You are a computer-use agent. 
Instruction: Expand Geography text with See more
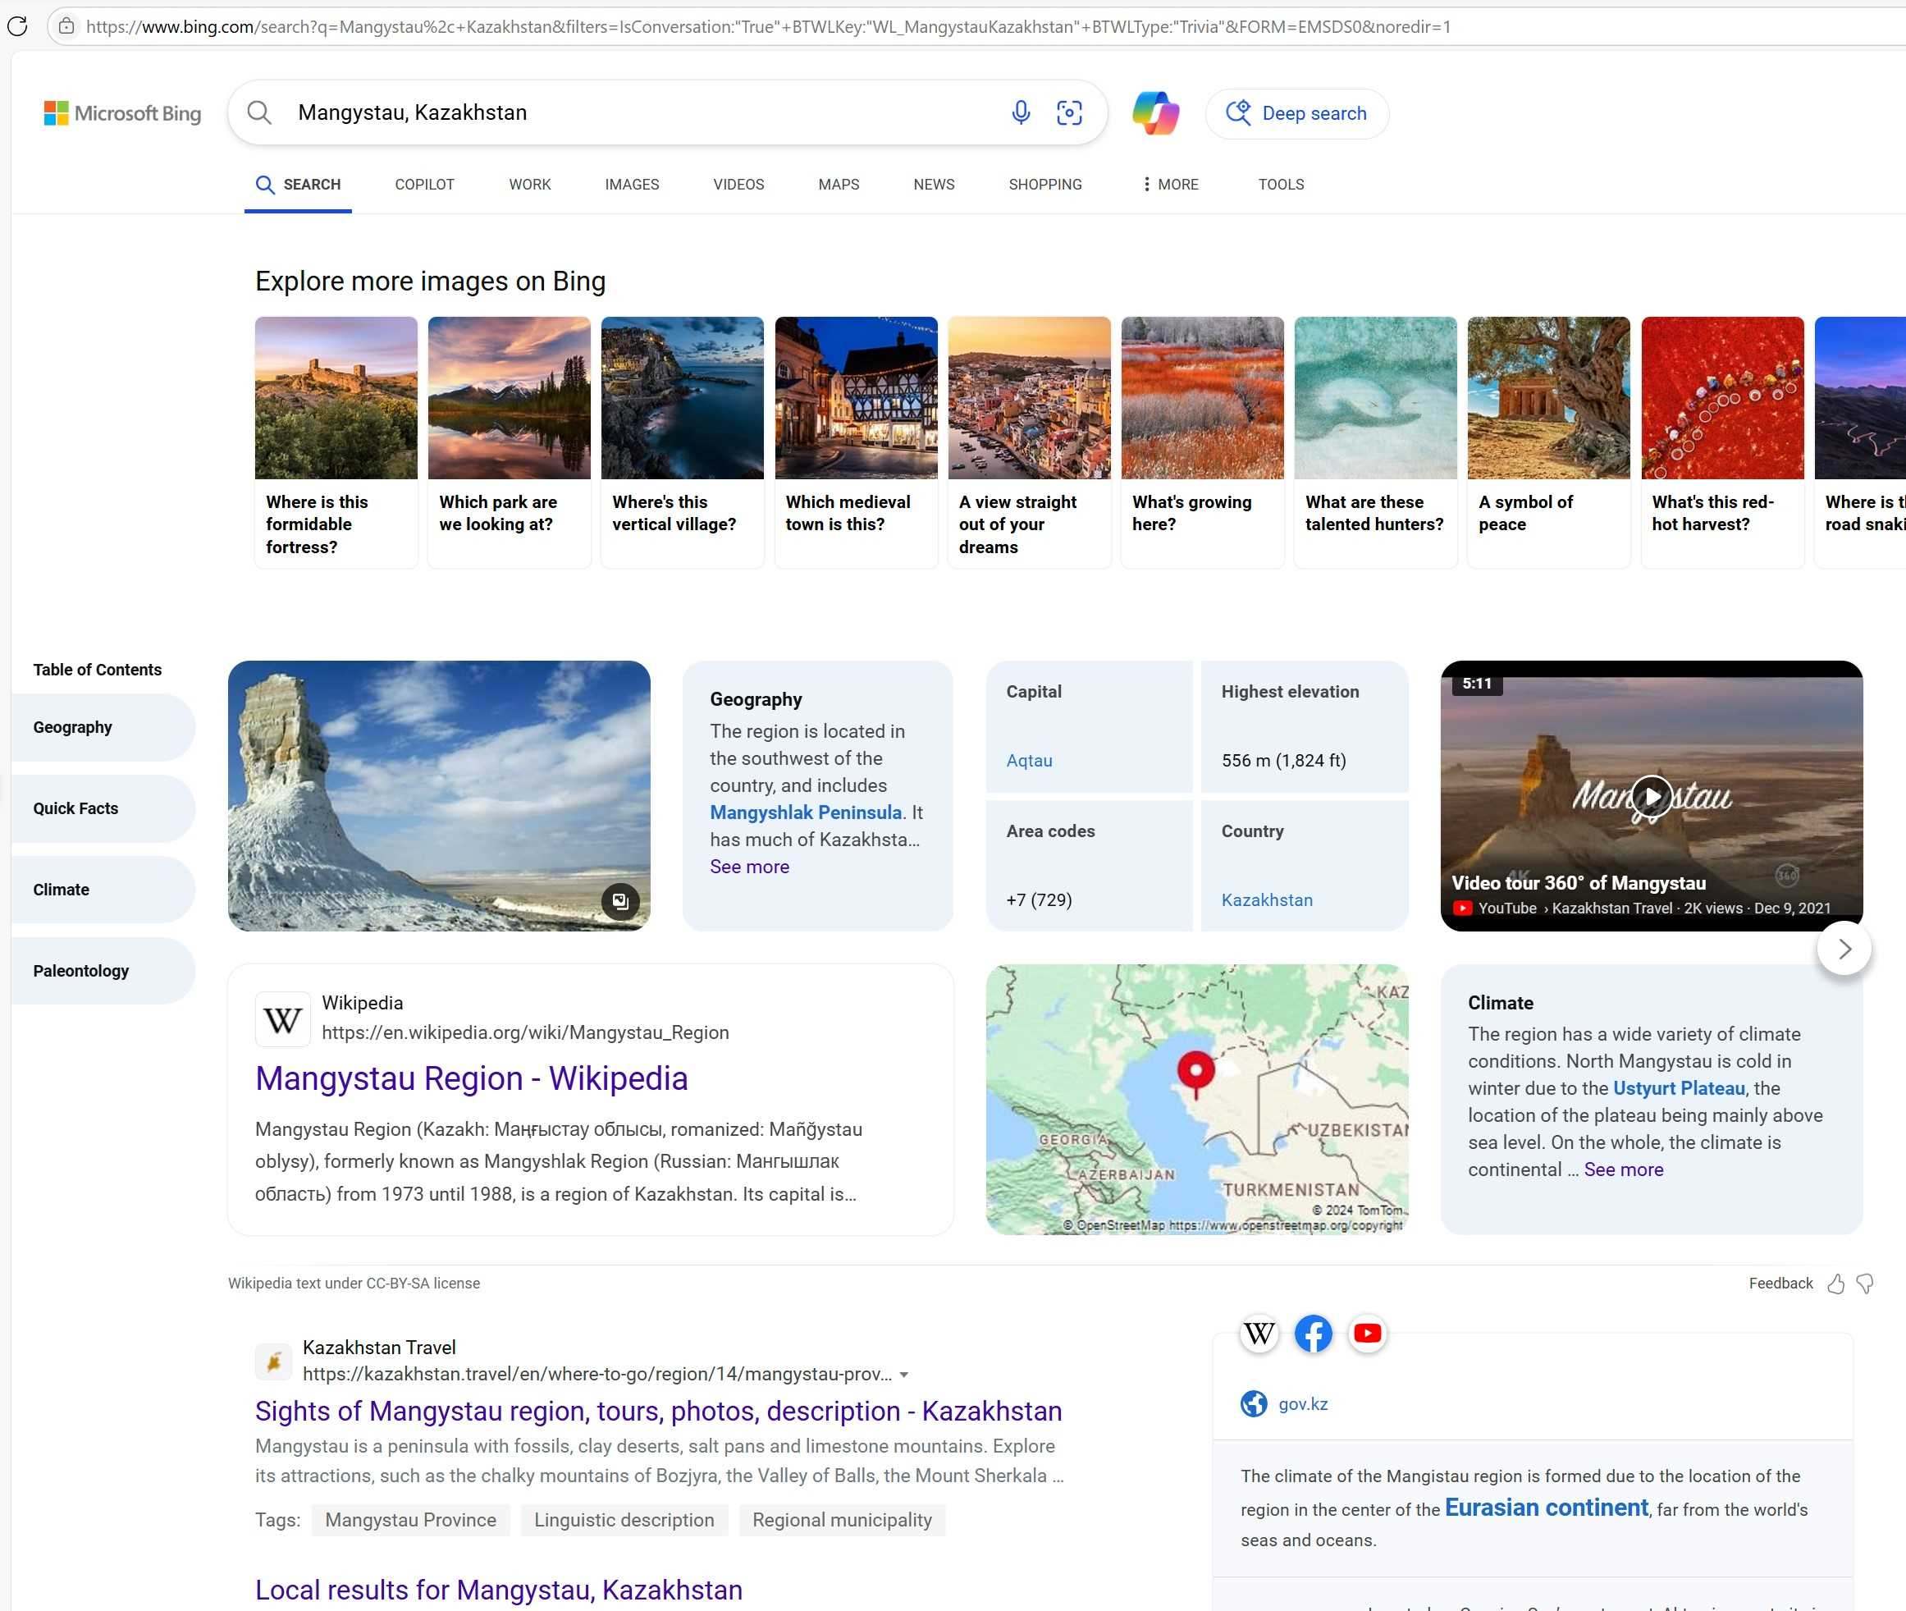pyautogui.click(x=749, y=867)
